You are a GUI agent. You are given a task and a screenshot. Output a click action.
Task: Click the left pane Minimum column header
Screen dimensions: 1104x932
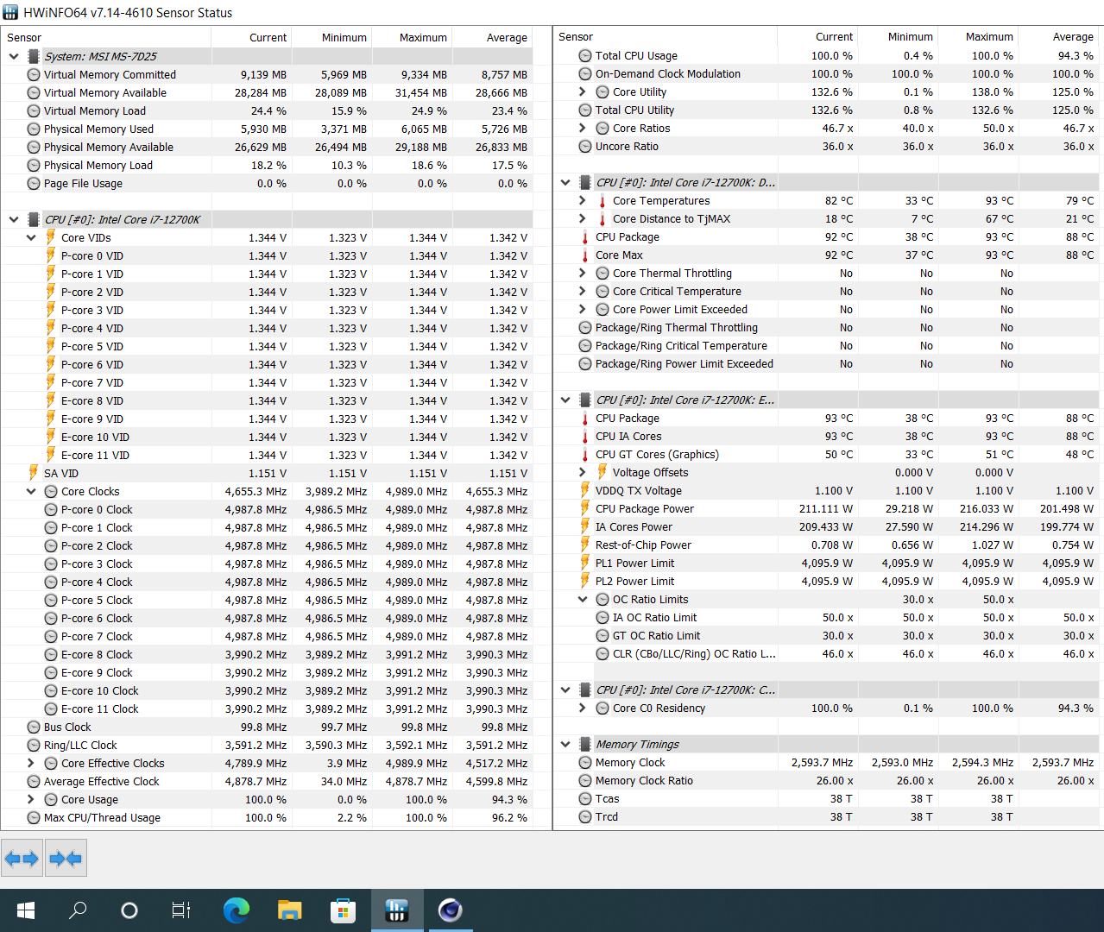331,37
